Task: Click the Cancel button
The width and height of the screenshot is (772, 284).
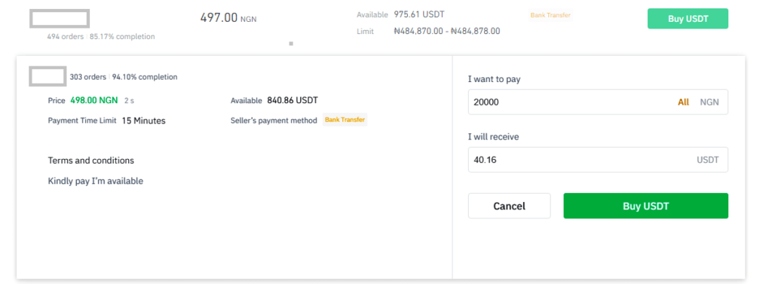Action: point(509,206)
